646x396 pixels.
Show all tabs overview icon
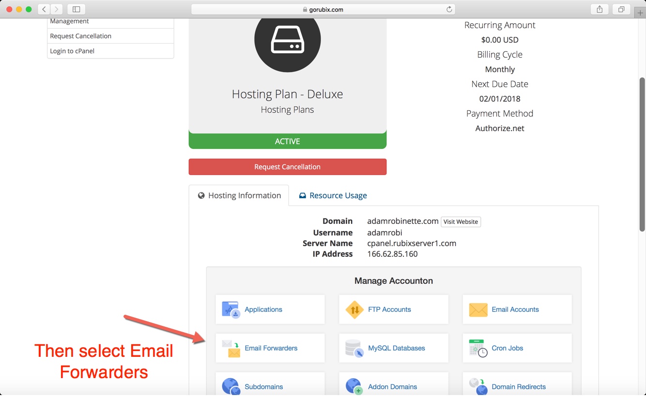(x=621, y=9)
